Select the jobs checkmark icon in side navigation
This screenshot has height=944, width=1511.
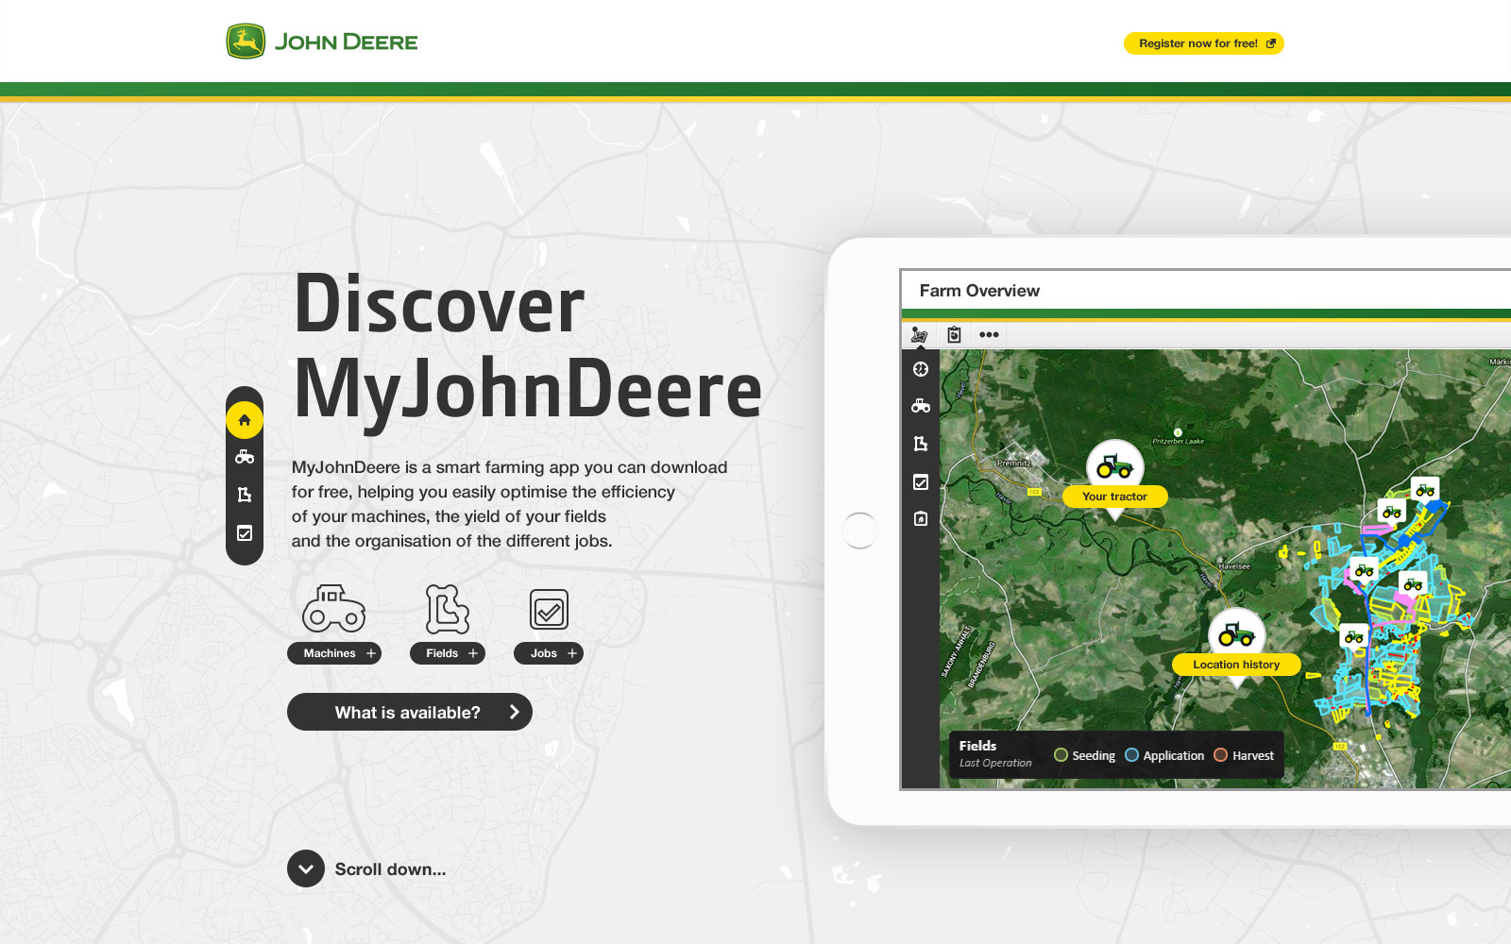(x=245, y=533)
